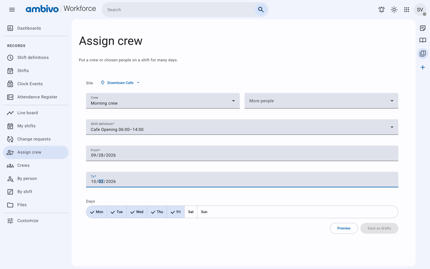Open the book guide icon in right rail
The height and width of the screenshot is (269, 430).
[x=423, y=40]
